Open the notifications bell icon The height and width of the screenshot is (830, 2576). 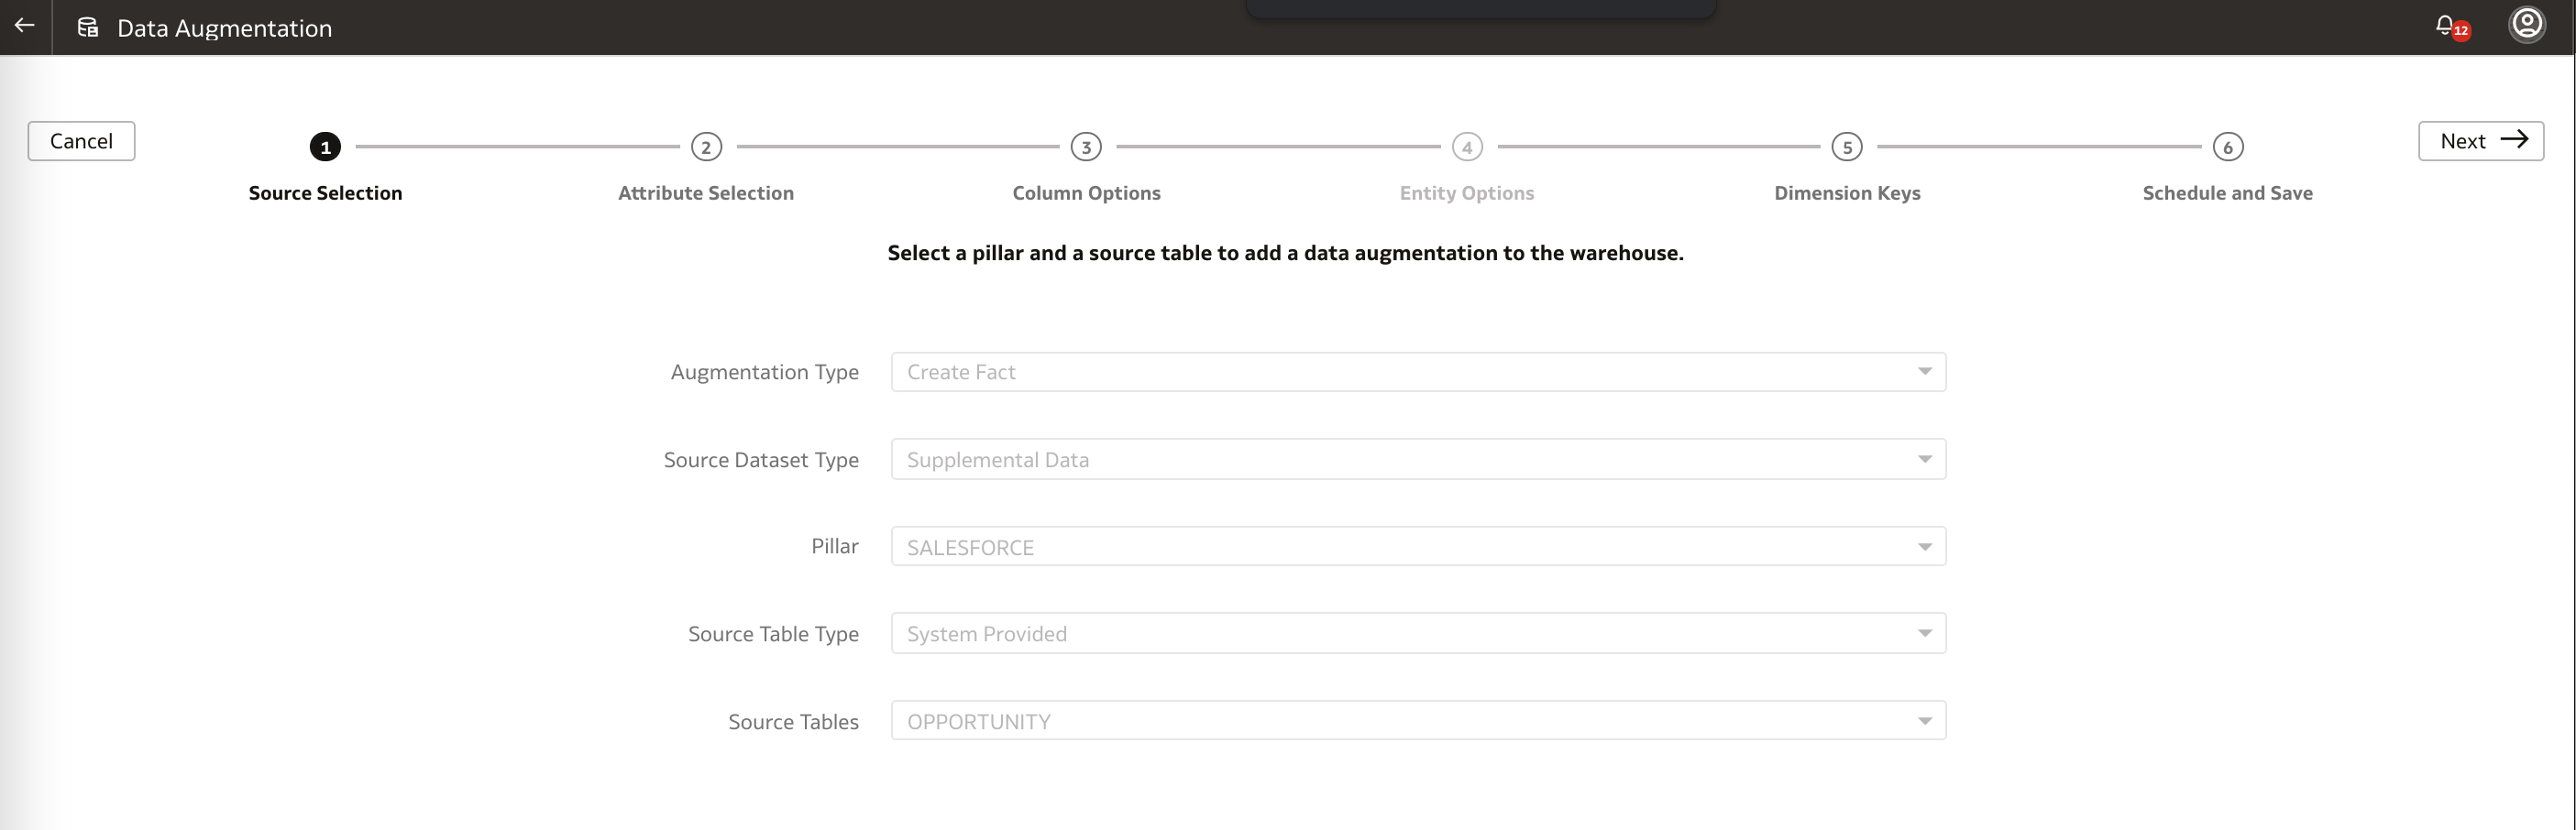pyautogui.click(x=2445, y=25)
